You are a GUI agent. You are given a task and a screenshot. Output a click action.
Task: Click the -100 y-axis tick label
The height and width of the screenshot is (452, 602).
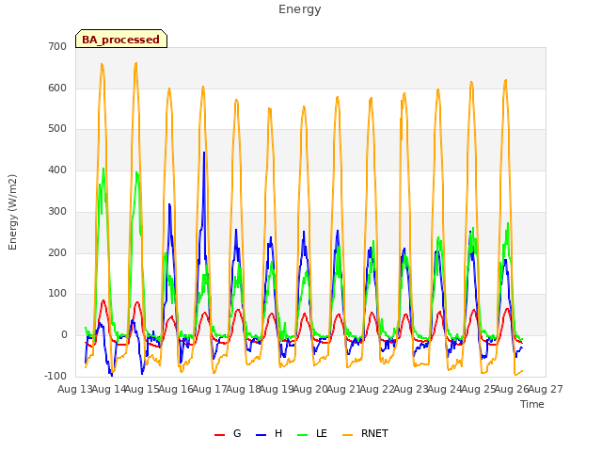click(x=55, y=377)
